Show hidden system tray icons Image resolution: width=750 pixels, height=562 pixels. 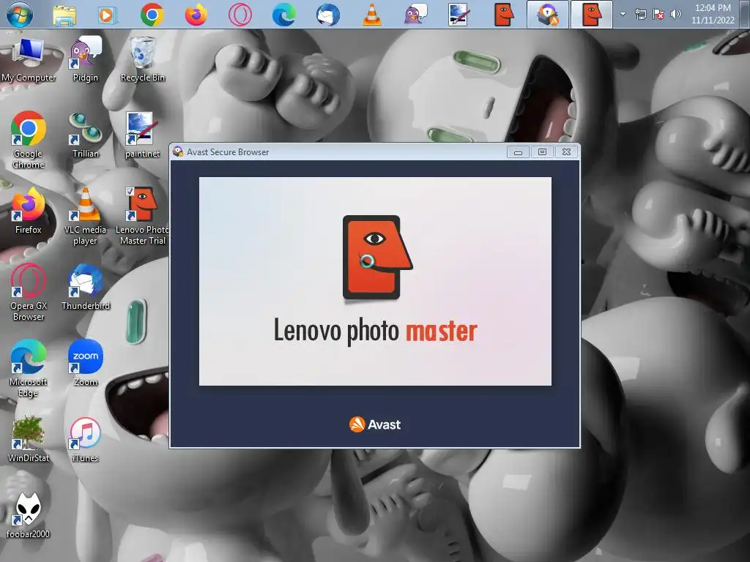[x=623, y=15]
